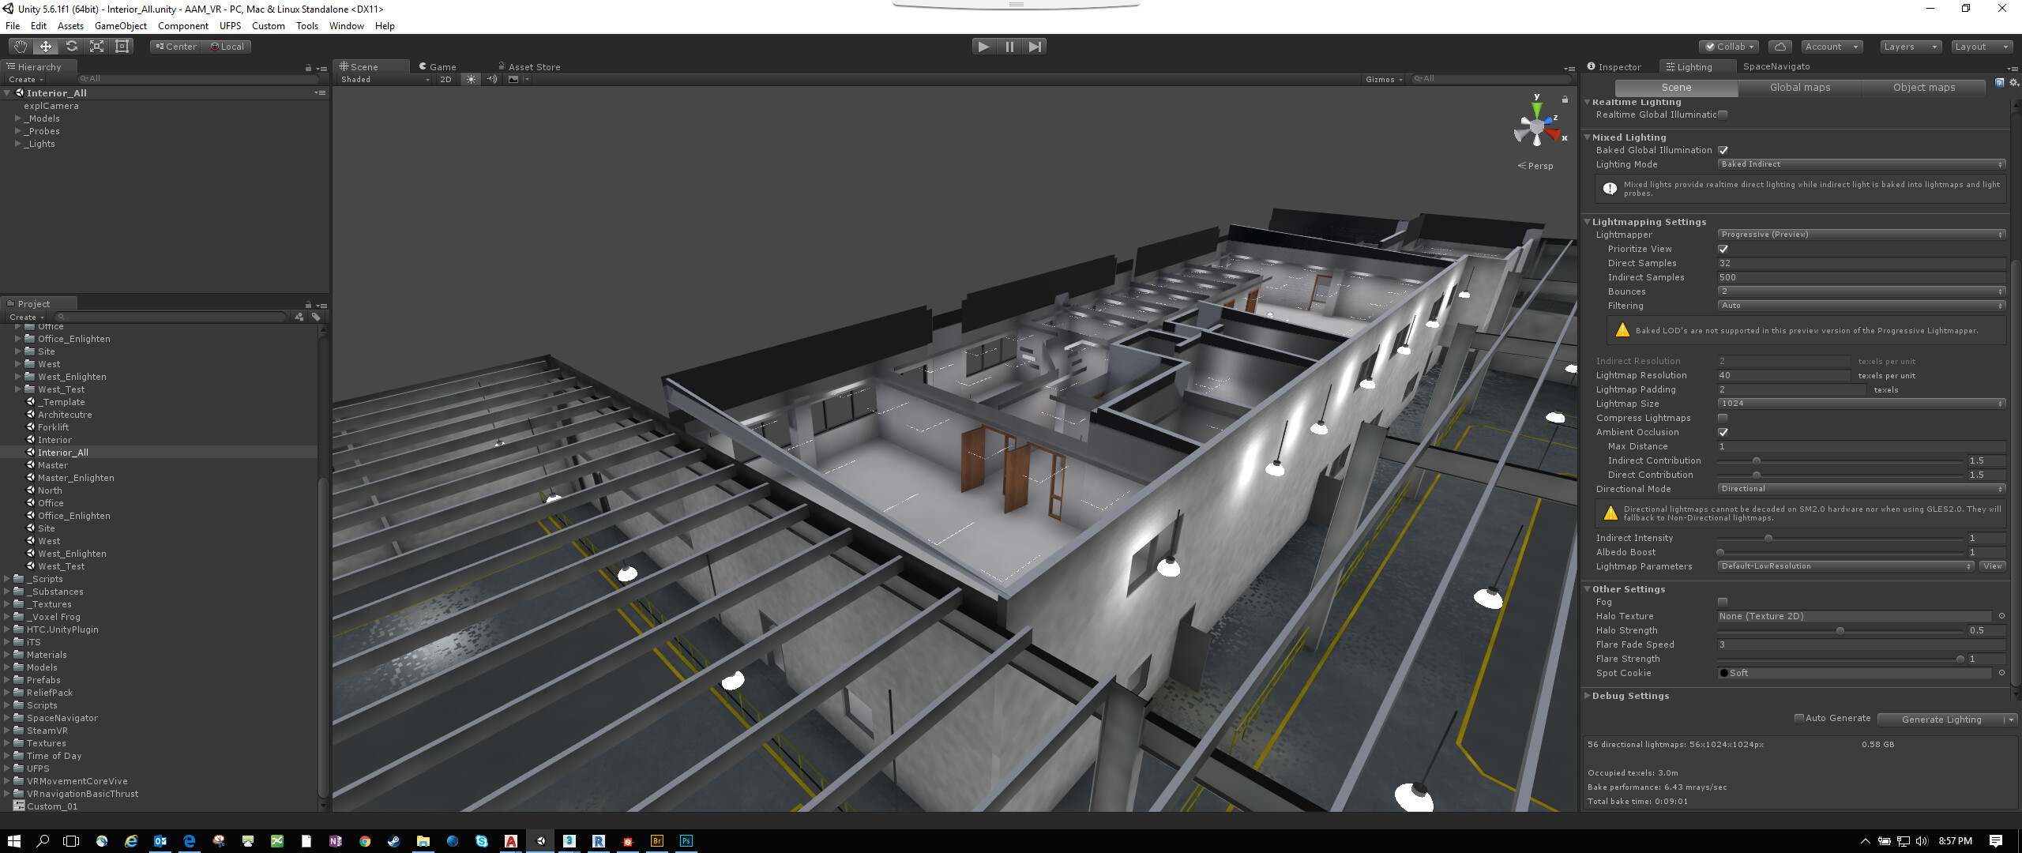
Task: Enable Auto Generate lighting
Action: [1800, 718]
